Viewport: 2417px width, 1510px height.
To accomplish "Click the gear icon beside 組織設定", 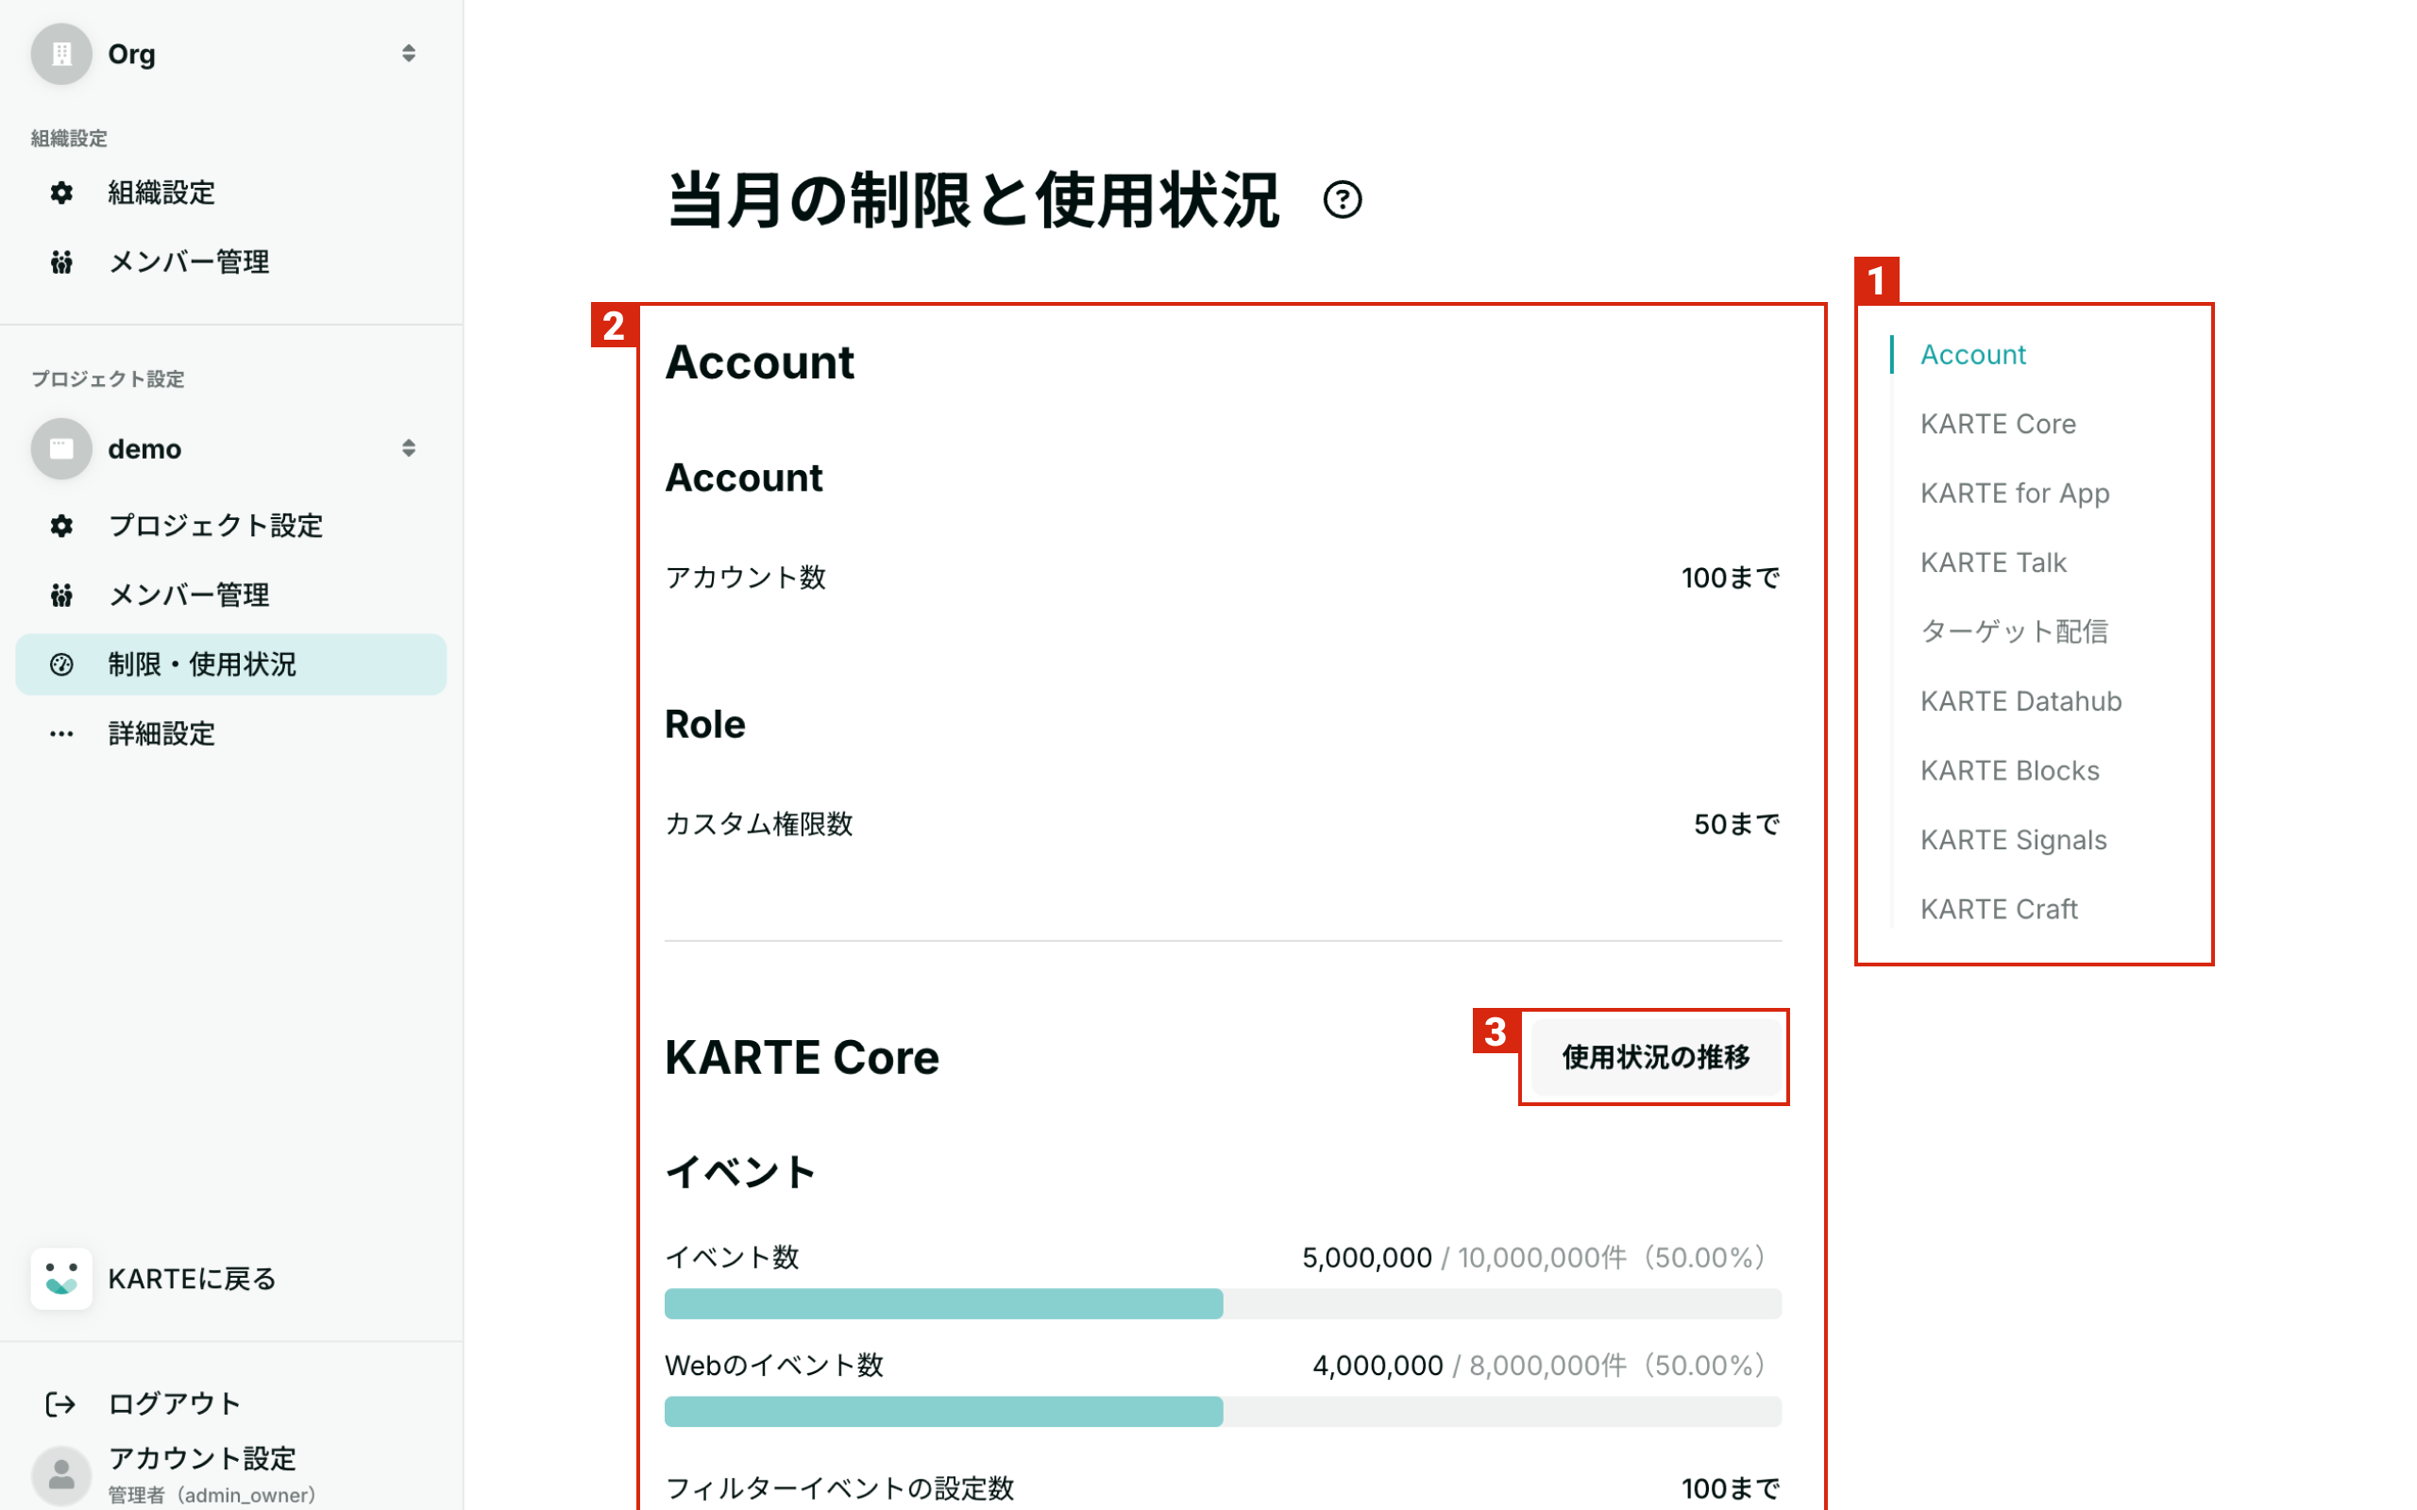I will (x=62, y=193).
